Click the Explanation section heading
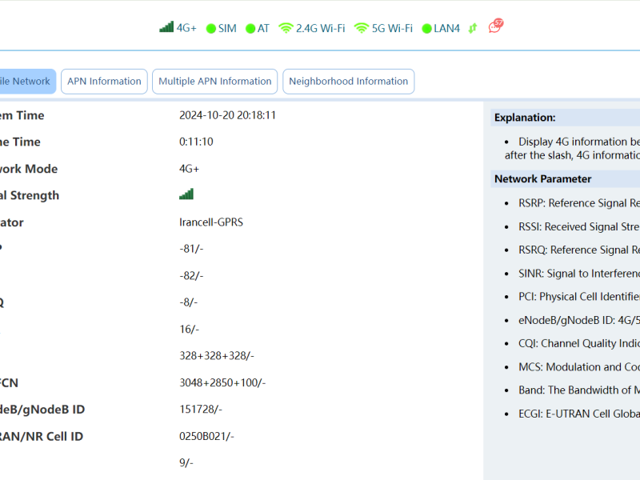 [x=524, y=118]
